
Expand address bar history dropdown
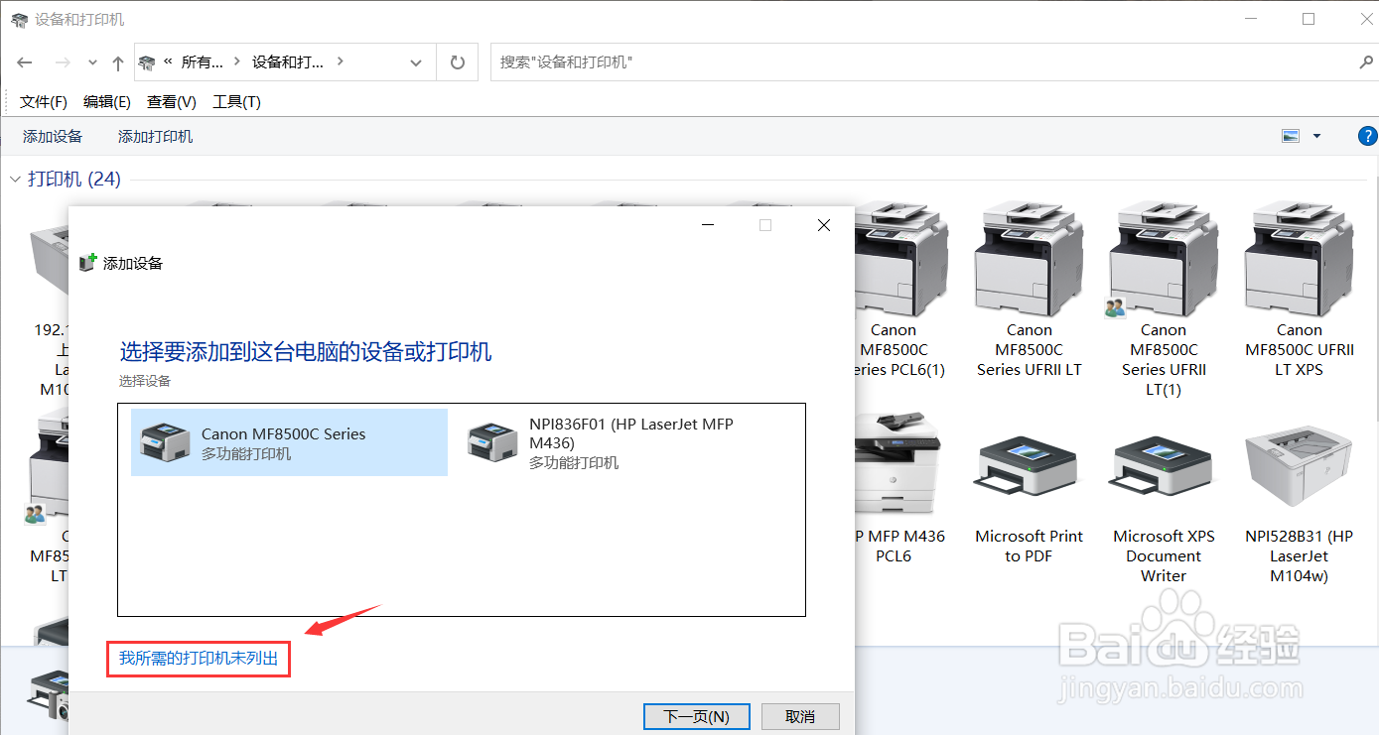click(x=416, y=62)
